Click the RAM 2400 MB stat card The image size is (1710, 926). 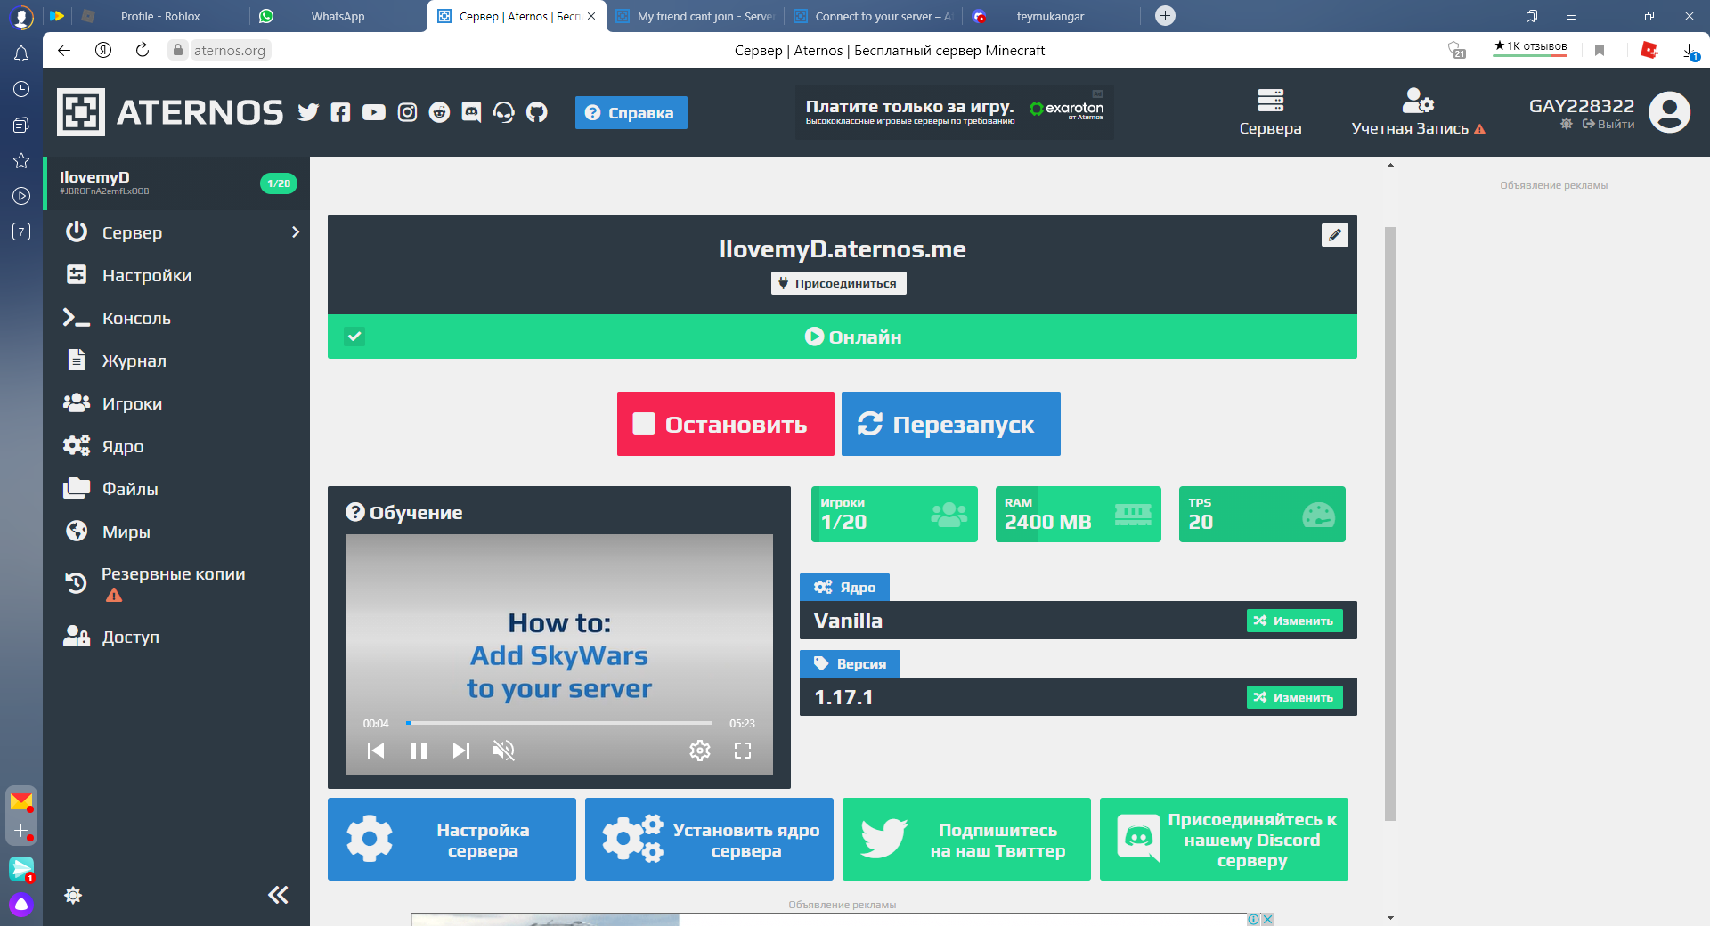[x=1078, y=514]
